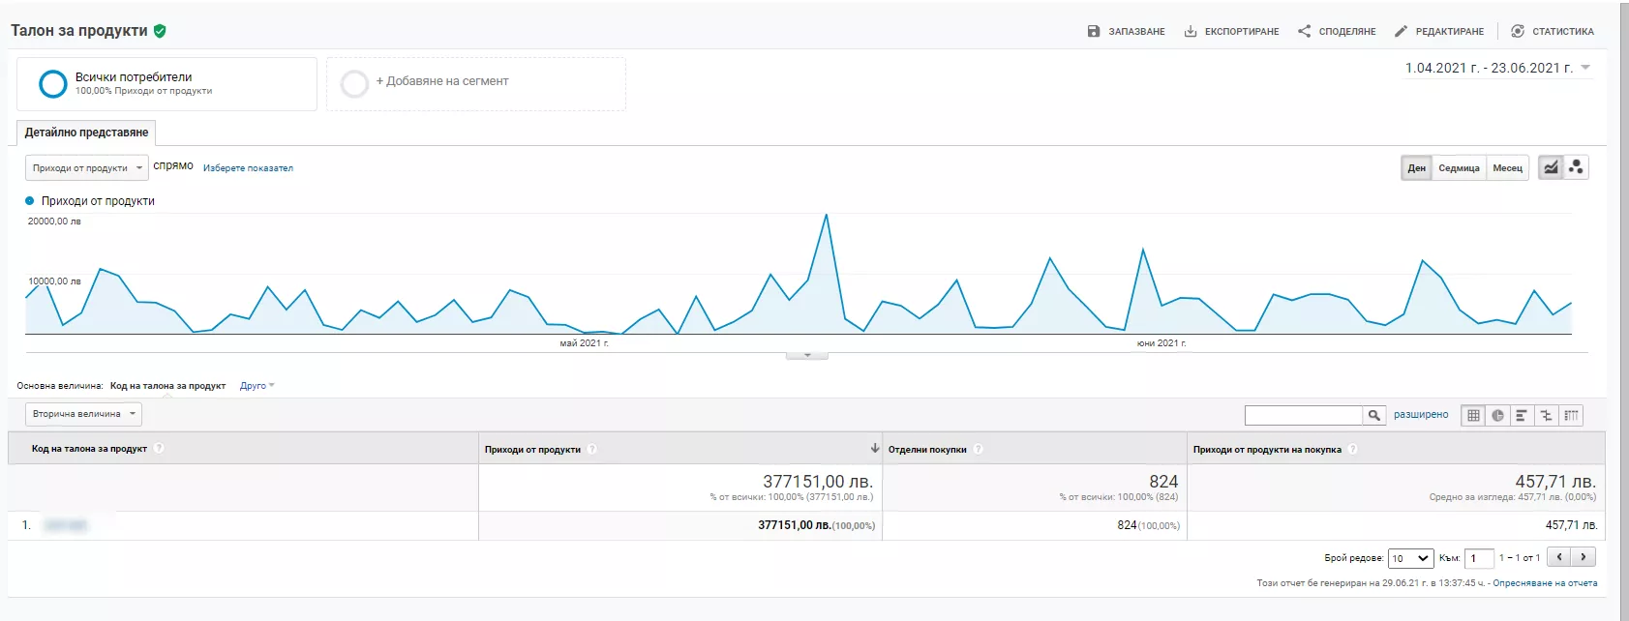Follow the Изберете показател link
The image size is (1629, 621).
(248, 168)
